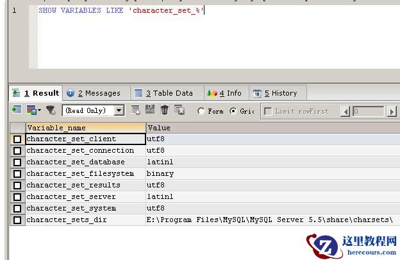Click the grid select-all corner cell

pyautogui.click(x=17, y=128)
